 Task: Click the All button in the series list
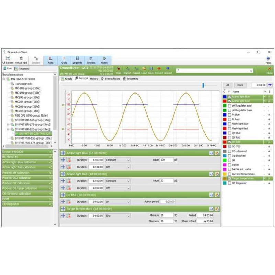(227, 85)
